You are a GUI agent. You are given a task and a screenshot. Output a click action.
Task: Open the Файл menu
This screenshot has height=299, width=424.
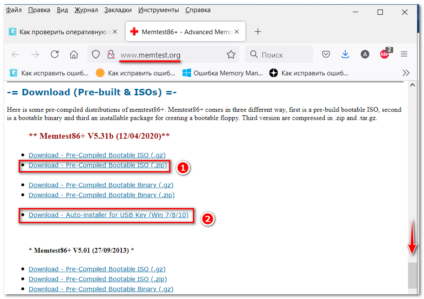click(13, 10)
